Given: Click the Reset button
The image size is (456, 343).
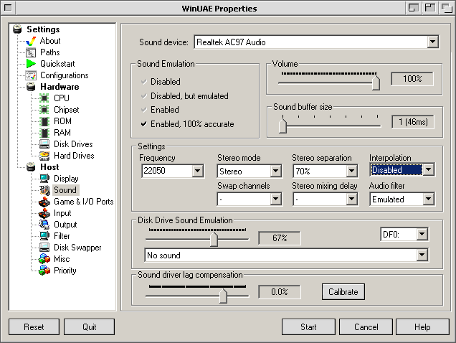Looking at the screenshot, I should tap(34, 327).
